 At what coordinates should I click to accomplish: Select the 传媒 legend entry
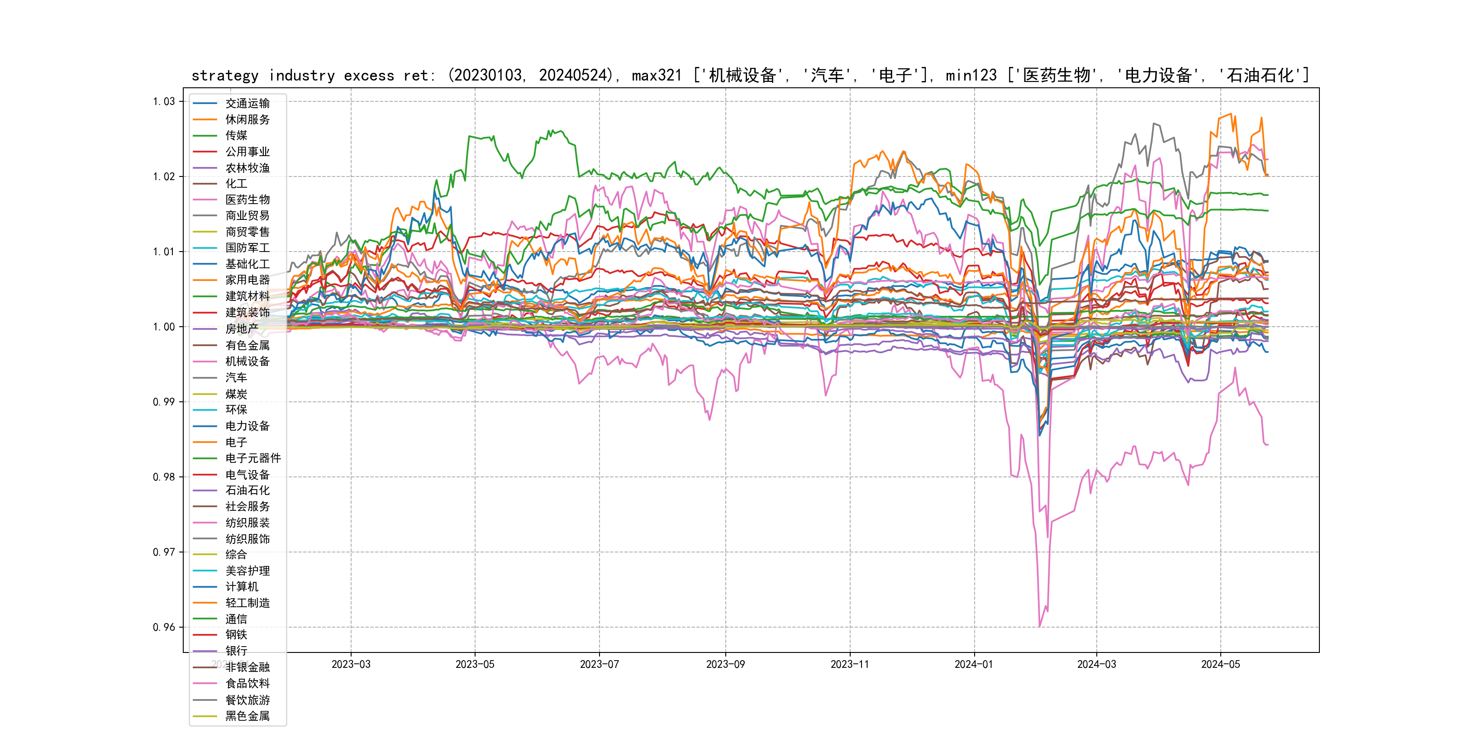pos(236,135)
